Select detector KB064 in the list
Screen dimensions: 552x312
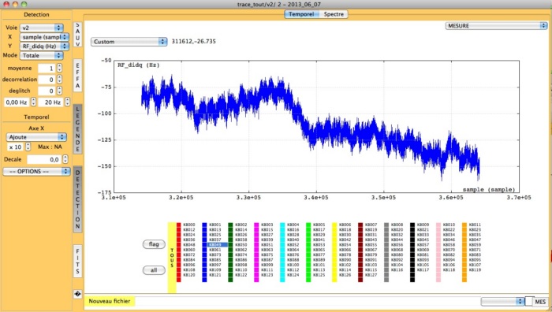coord(293,250)
